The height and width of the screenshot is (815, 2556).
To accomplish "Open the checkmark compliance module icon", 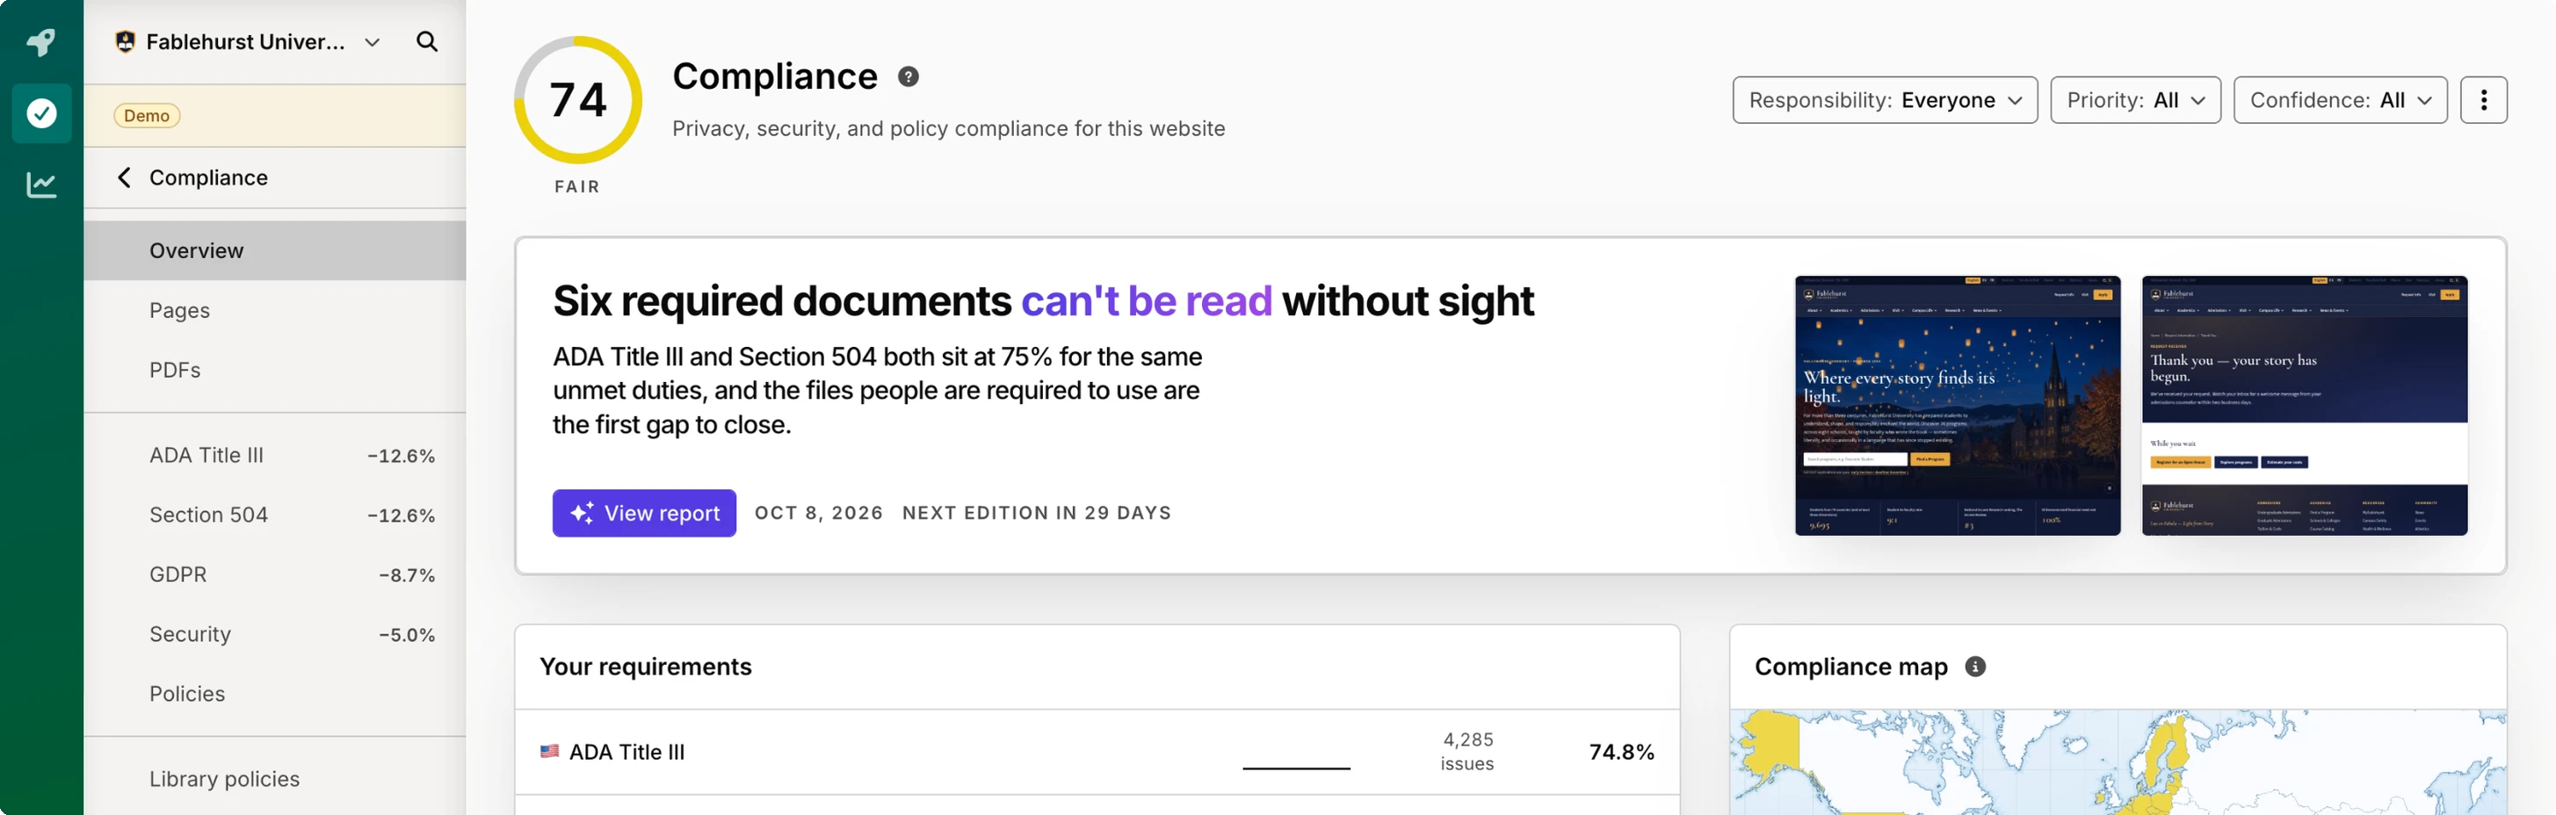I will 41,113.
